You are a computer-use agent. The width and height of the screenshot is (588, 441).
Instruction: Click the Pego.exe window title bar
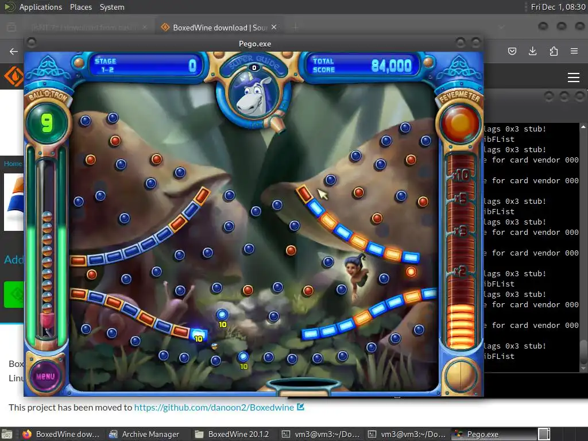click(x=254, y=44)
